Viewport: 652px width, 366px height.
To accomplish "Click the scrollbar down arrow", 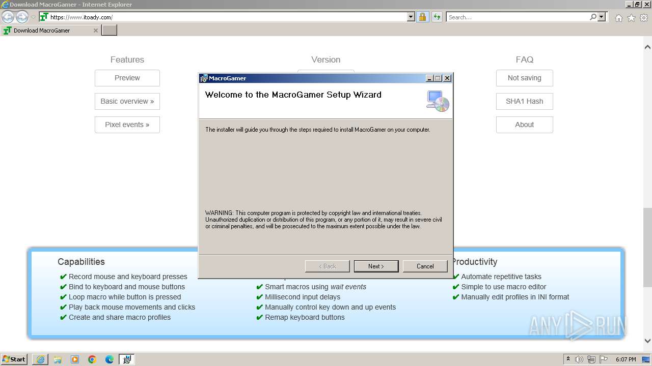I will tap(647, 341).
